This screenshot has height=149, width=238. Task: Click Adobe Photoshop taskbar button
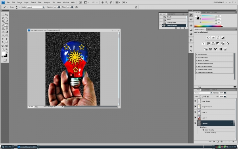pos(27,147)
